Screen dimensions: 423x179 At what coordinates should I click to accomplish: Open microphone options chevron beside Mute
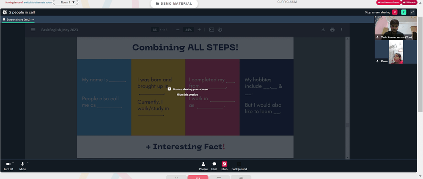27,163
